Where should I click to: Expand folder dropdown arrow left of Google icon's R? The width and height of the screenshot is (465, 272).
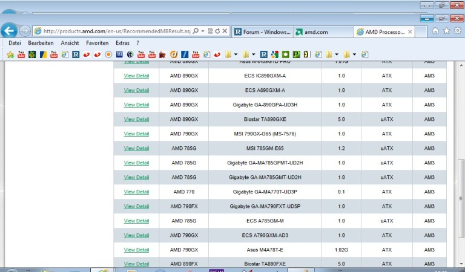tap(254, 54)
